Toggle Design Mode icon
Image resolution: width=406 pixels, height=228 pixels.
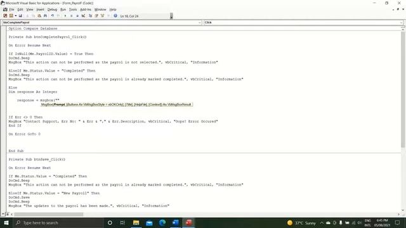click(x=83, y=16)
